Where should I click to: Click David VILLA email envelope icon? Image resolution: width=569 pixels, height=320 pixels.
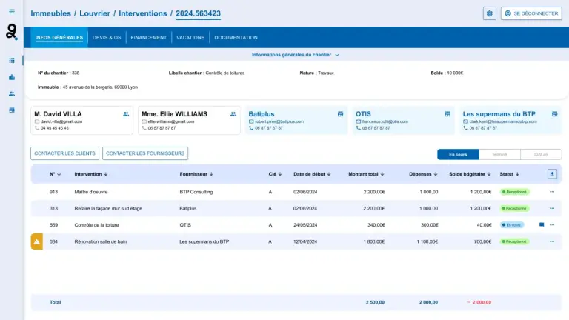[x=36, y=121]
